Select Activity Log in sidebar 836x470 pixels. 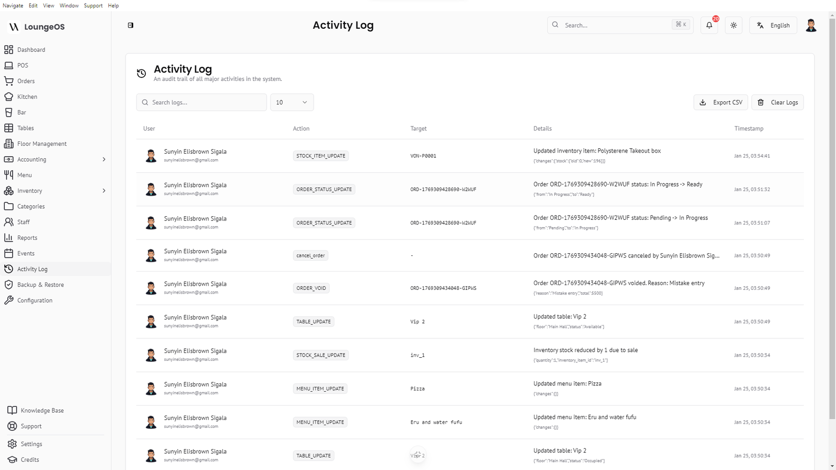click(55, 269)
